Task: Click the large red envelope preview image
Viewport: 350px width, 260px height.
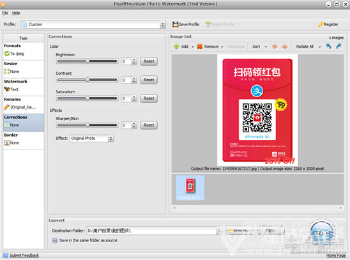Action: (x=257, y=111)
